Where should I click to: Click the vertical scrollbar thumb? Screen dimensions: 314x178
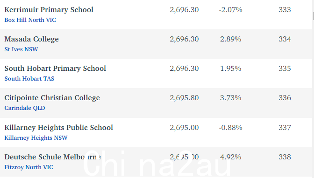coord(313,16)
